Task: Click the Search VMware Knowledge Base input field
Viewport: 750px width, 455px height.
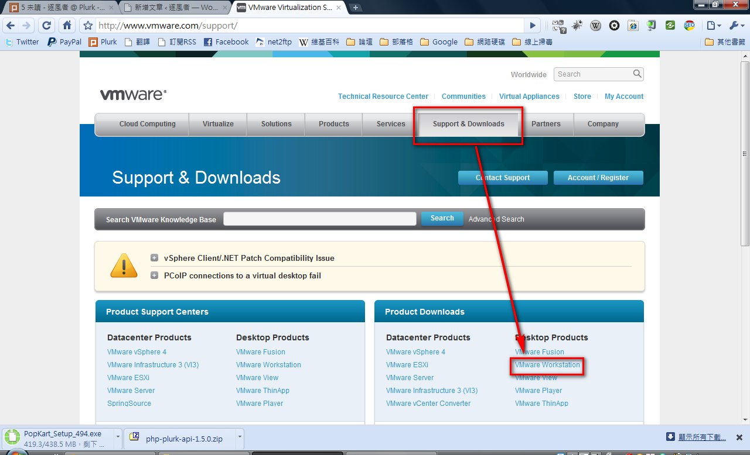Action: coord(320,219)
